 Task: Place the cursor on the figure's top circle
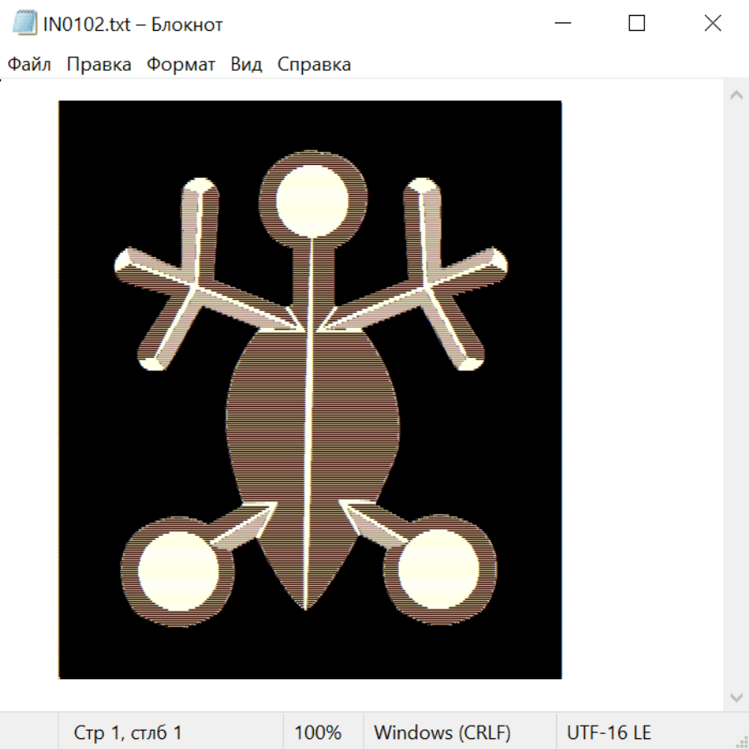[311, 201]
